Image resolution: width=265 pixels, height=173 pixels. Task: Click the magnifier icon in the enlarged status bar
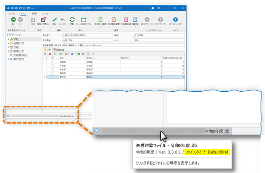[x=97, y=131]
